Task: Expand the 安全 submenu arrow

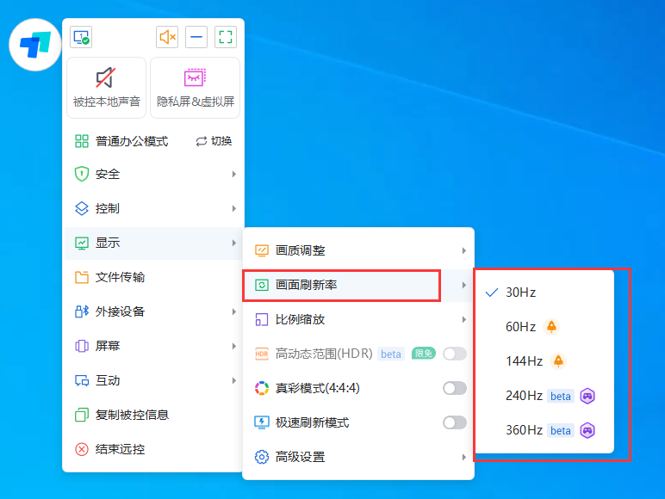Action: pos(233,174)
